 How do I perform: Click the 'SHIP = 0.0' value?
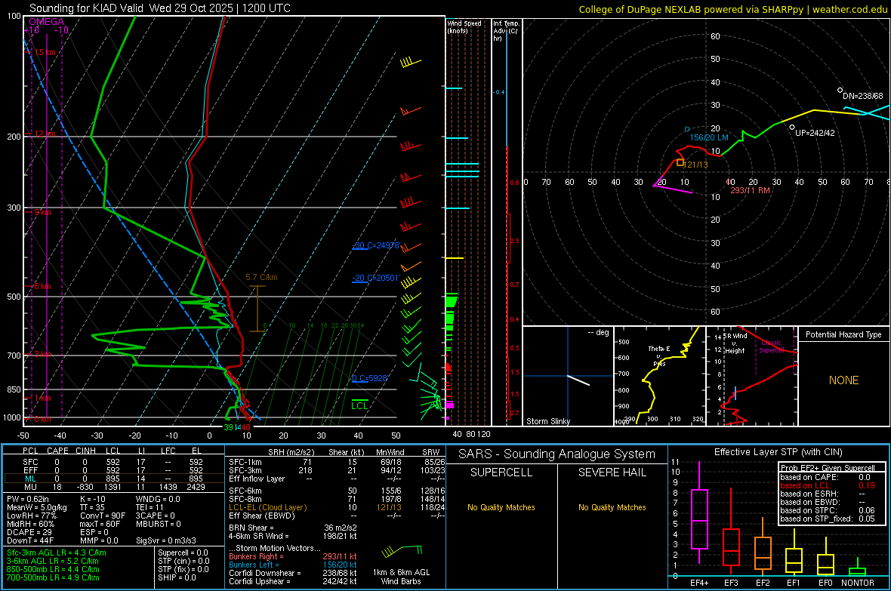click(177, 577)
